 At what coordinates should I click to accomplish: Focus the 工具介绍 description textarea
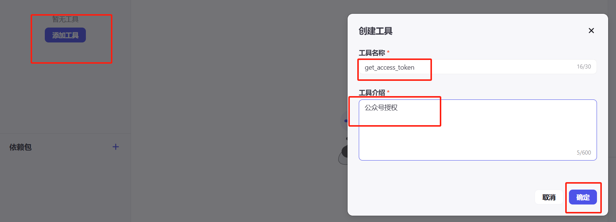[x=477, y=130]
